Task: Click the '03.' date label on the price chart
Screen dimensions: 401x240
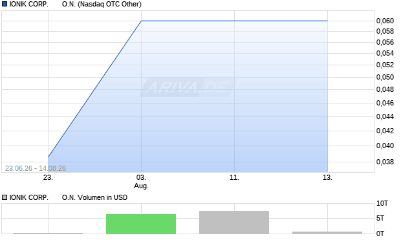Action: [x=141, y=177]
